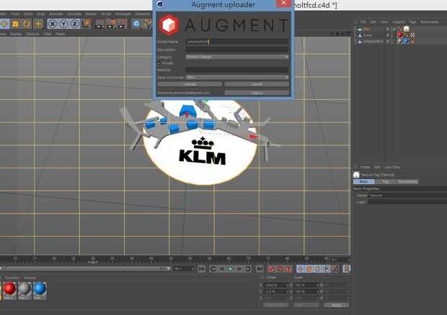447x315 pixels.
Task: Toggle the X axis lock
Action: [x=53, y=24]
